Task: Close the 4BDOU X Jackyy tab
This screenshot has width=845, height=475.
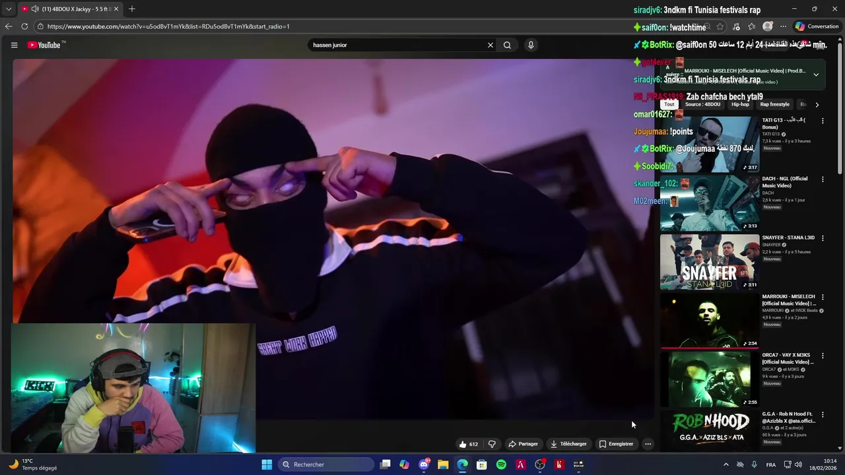Action: (x=116, y=9)
